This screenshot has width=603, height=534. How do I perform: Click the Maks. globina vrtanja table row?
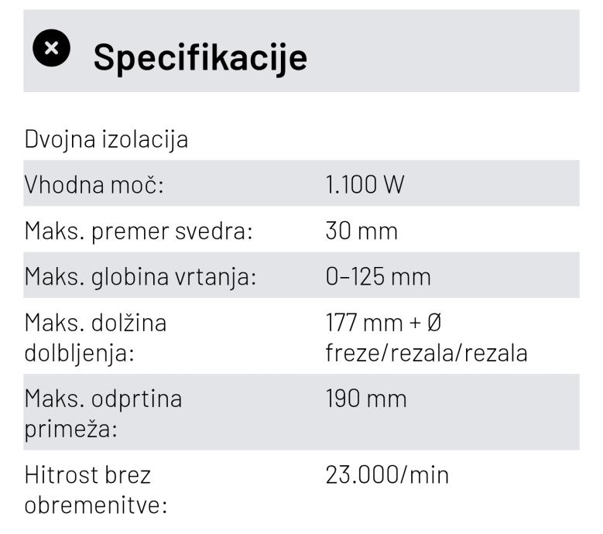[x=302, y=275]
